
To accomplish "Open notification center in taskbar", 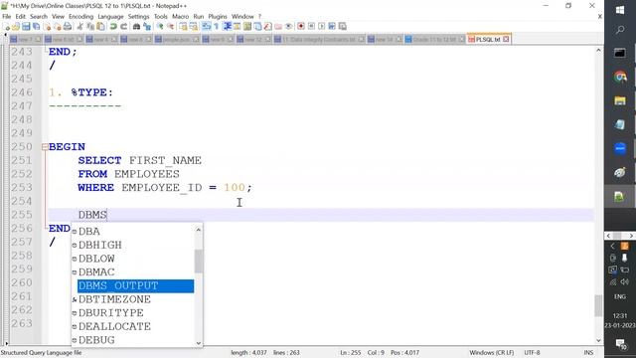I will (620, 344).
